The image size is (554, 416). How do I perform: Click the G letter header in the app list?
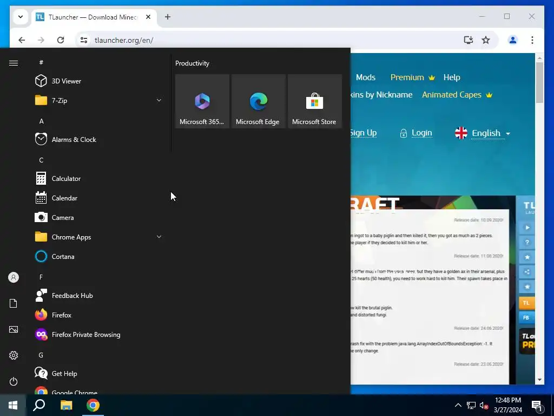click(x=41, y=355)
